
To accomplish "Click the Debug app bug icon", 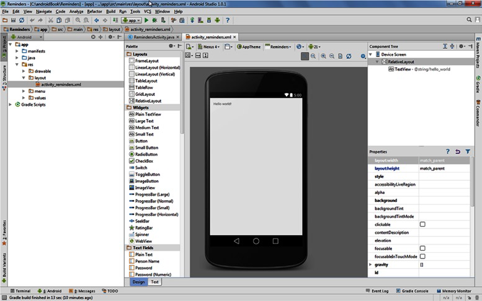I will point(154,20).
